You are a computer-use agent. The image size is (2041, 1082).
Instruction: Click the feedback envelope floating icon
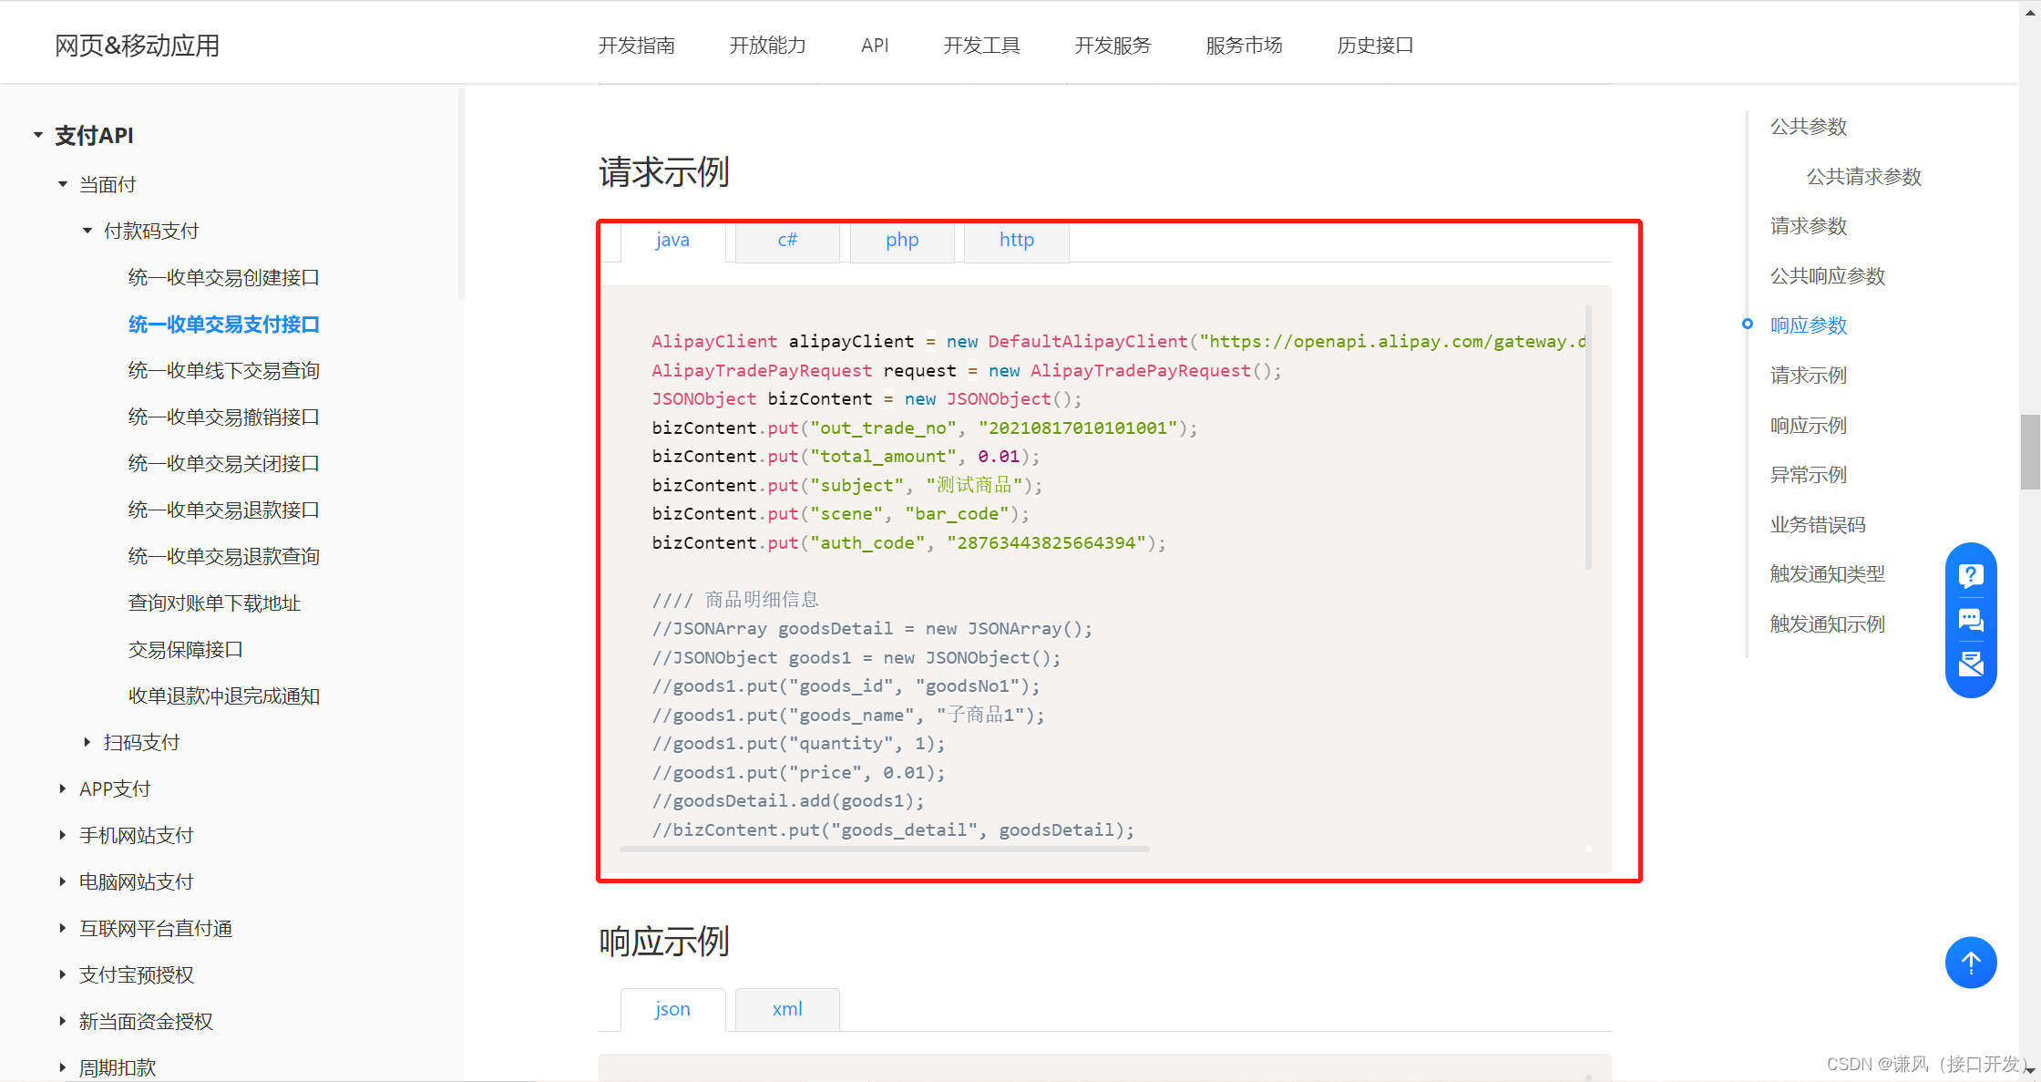[x=1971, y=665]
